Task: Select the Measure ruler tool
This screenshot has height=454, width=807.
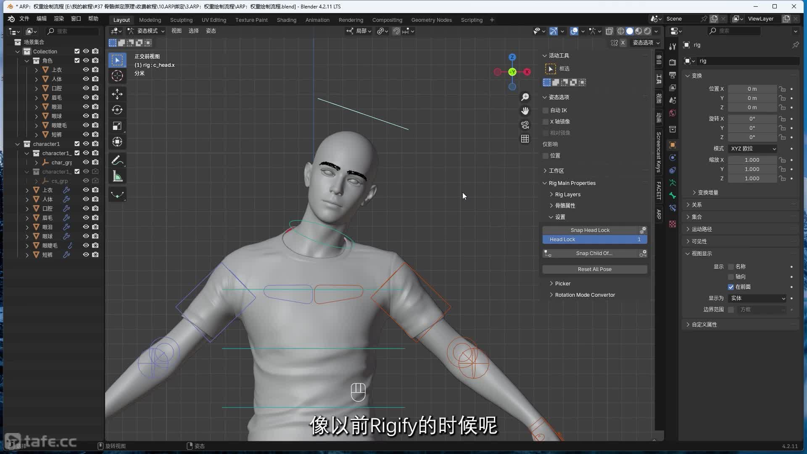Action: pyautogui.click(x=117, y=177)
